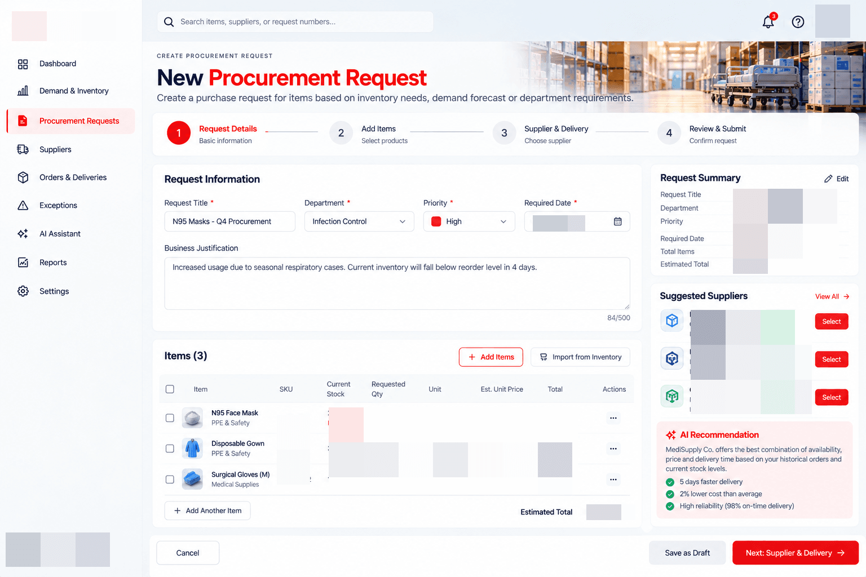Click the AI Recommendation sparkle icon
Image resolution: width=866 pixels, height=577 pixels.
[x=671, y=435]
